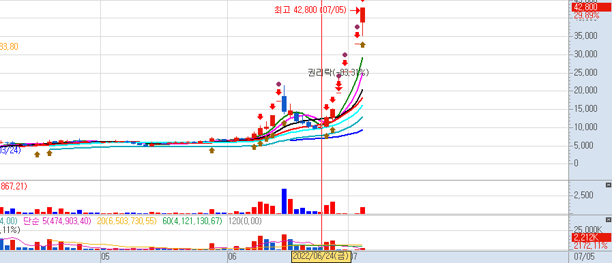Click the orange 33,80 label at left

click(9, 47)
